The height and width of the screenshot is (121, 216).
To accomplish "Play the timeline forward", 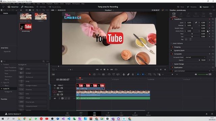I will 108,70.
